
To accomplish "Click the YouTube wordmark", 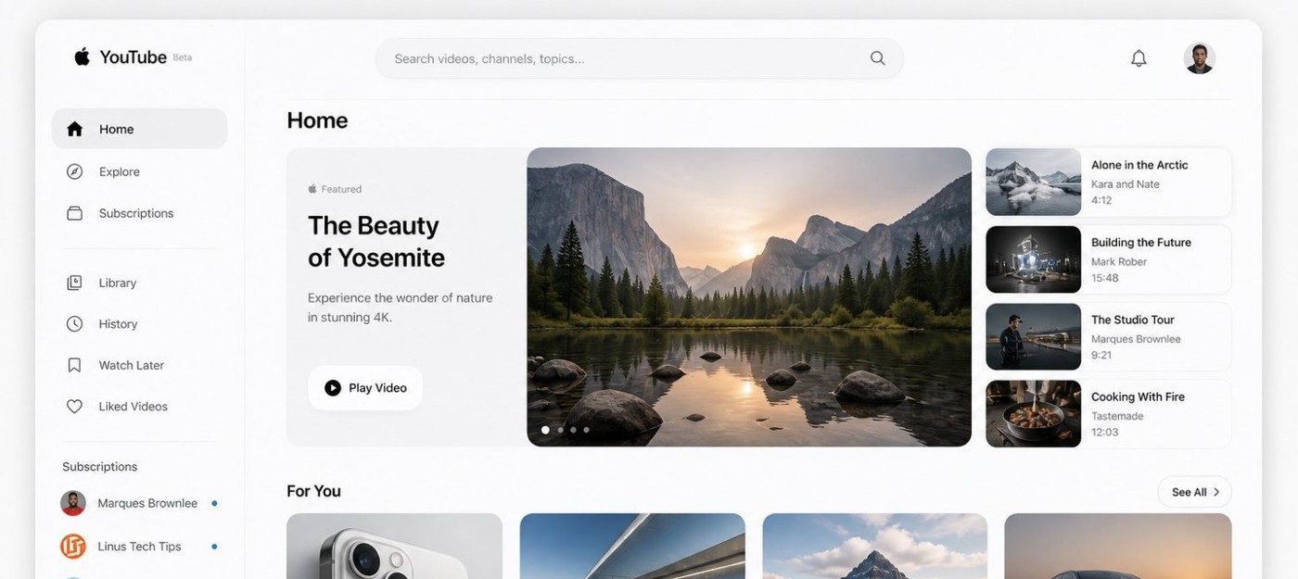I will (x=133, y=57).
